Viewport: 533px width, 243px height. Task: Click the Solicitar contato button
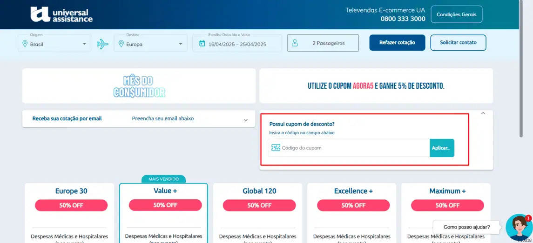coord(458,43)
